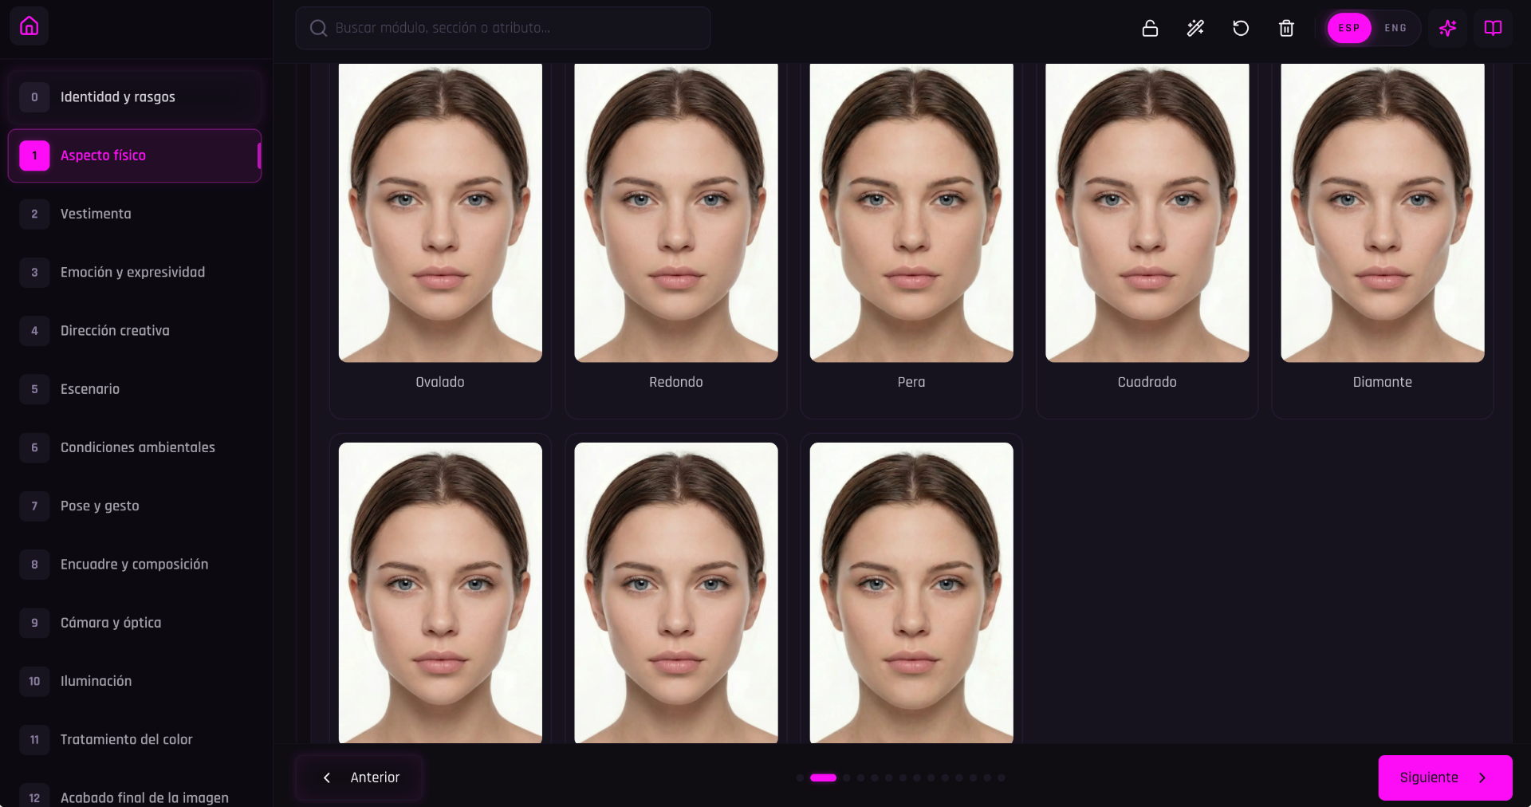Open Condiciones ambientales section
This screenshot has height=807, width=1531.
135,447
